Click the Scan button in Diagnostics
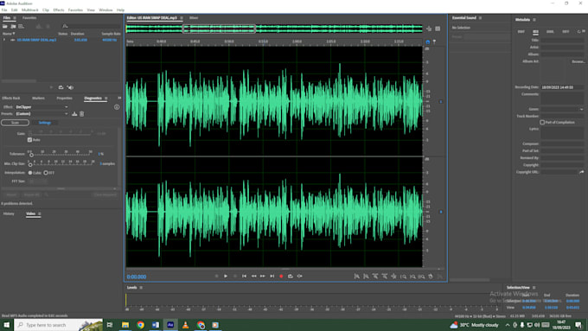Screen dimensions: 588x331 click(x=15, y=123)
